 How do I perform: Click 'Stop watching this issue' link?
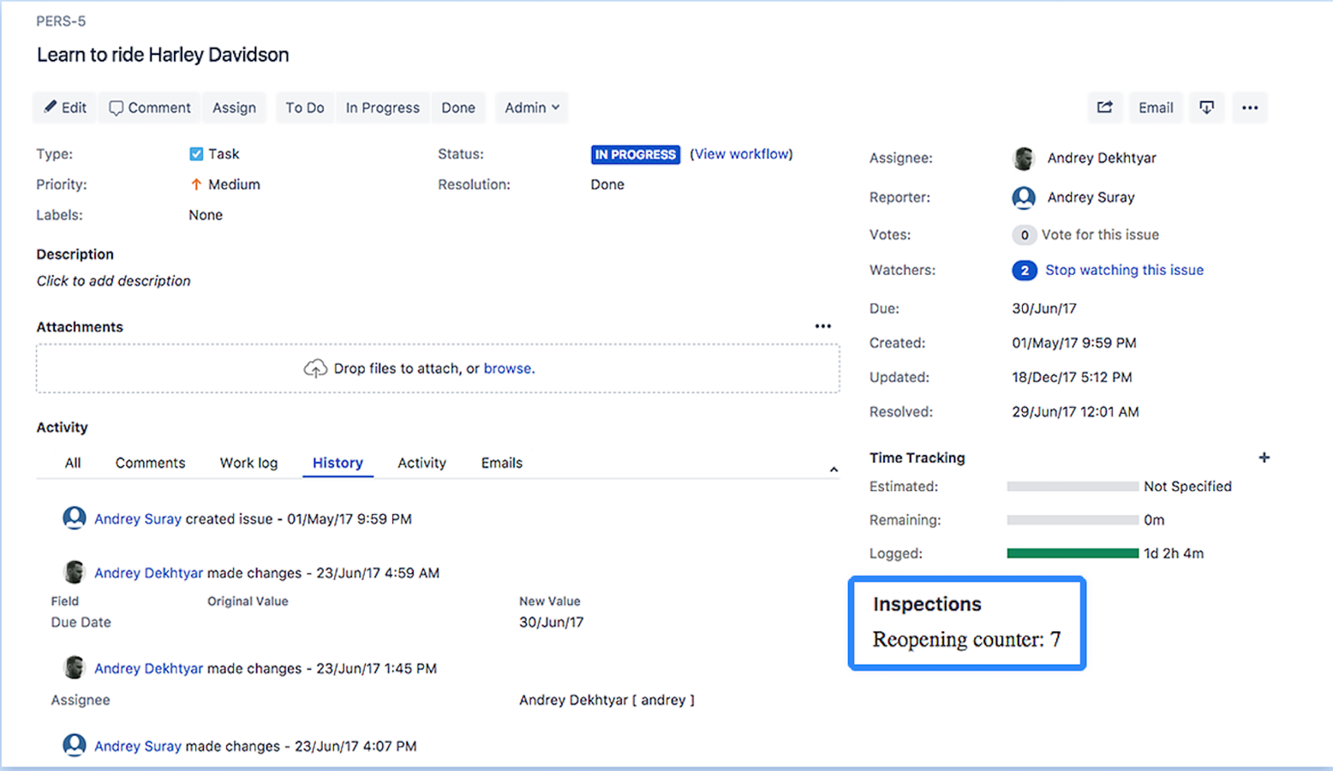(x=1124, y=270)
